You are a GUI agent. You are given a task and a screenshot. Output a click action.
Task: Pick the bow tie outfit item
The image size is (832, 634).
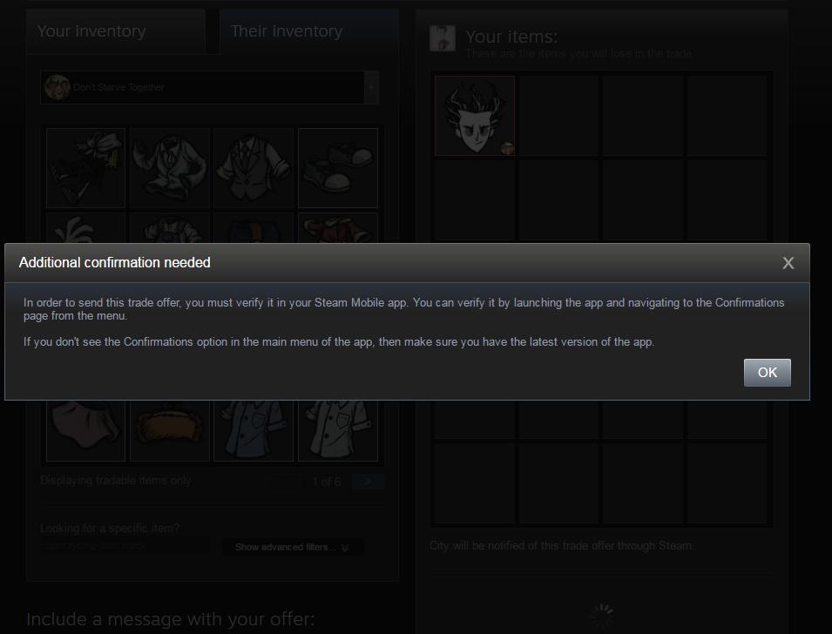86,168
